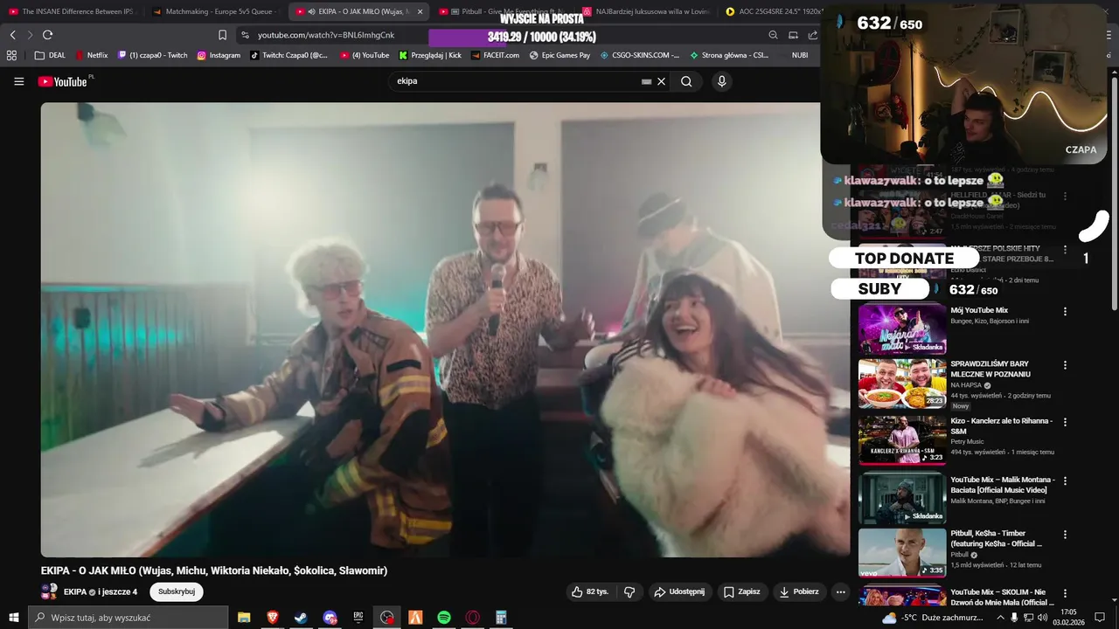The width and height of the screenshot is (1119, 629).
Task: Switch to Pitbull Give Me Everything tab
Action: point(503,11)
